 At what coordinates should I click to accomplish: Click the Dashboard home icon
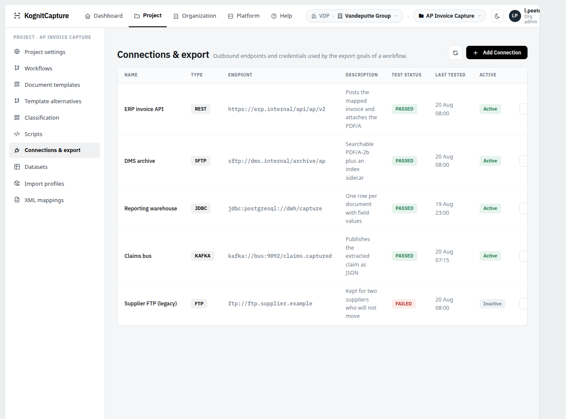[x=88, y=16]
